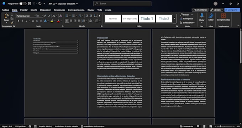Click the Format Painter brush icon
The image size is (242, 128).
(12, 22)
